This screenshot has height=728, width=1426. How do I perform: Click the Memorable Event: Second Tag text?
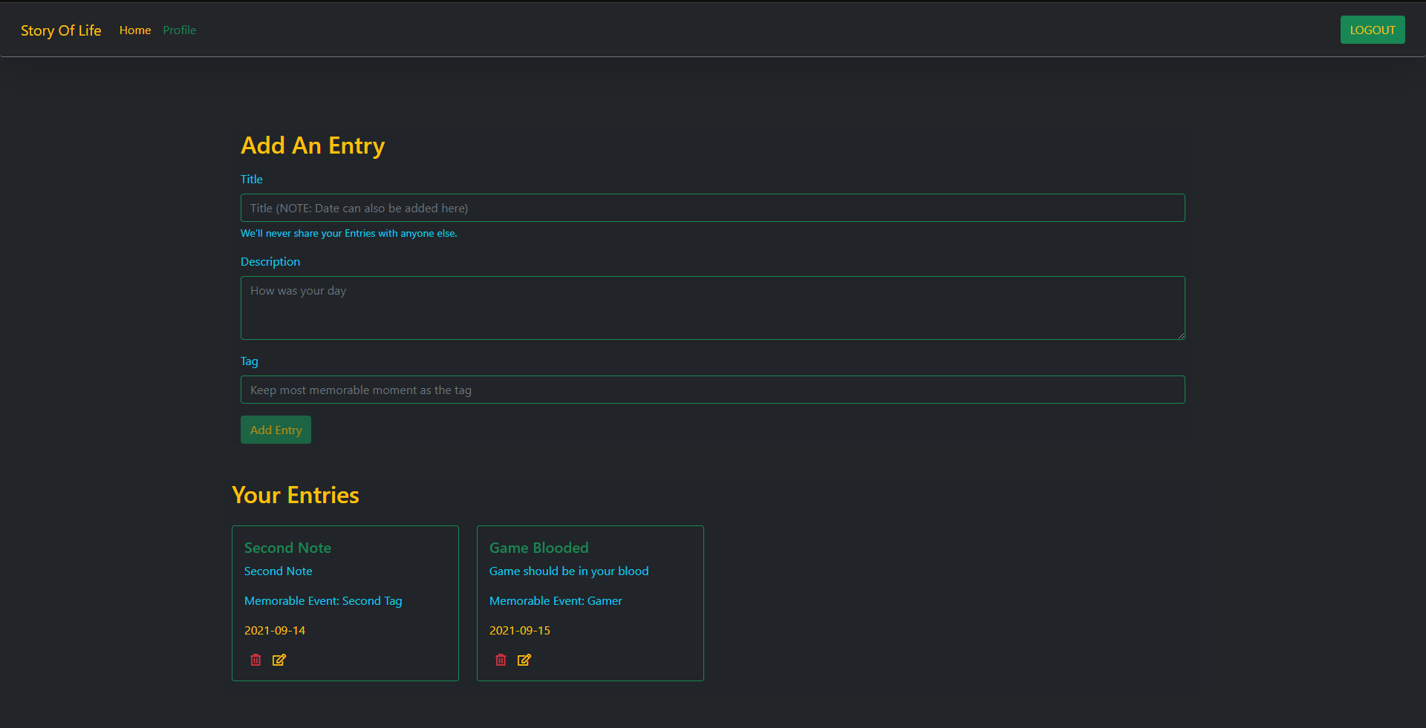pos(323,600)
